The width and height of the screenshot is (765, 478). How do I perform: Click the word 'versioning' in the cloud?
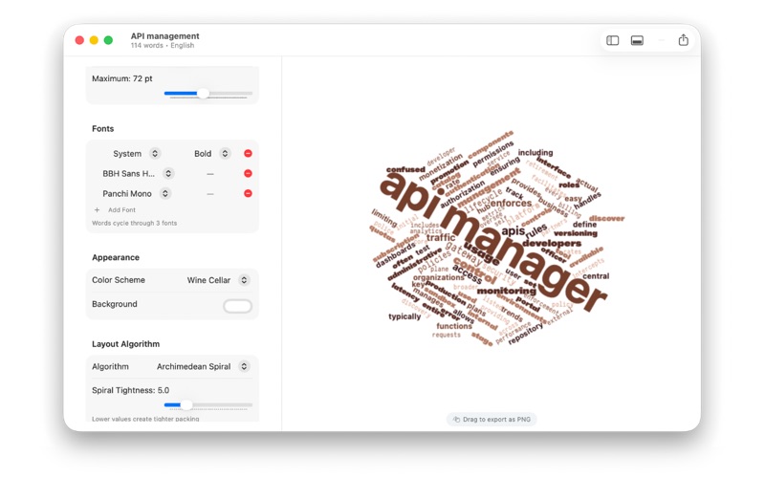(576, 233)
